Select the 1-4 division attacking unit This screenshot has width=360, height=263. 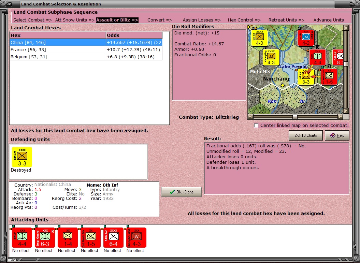(68, 237)
